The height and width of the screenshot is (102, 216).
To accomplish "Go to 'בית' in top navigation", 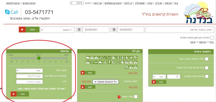I will (176, 3).
